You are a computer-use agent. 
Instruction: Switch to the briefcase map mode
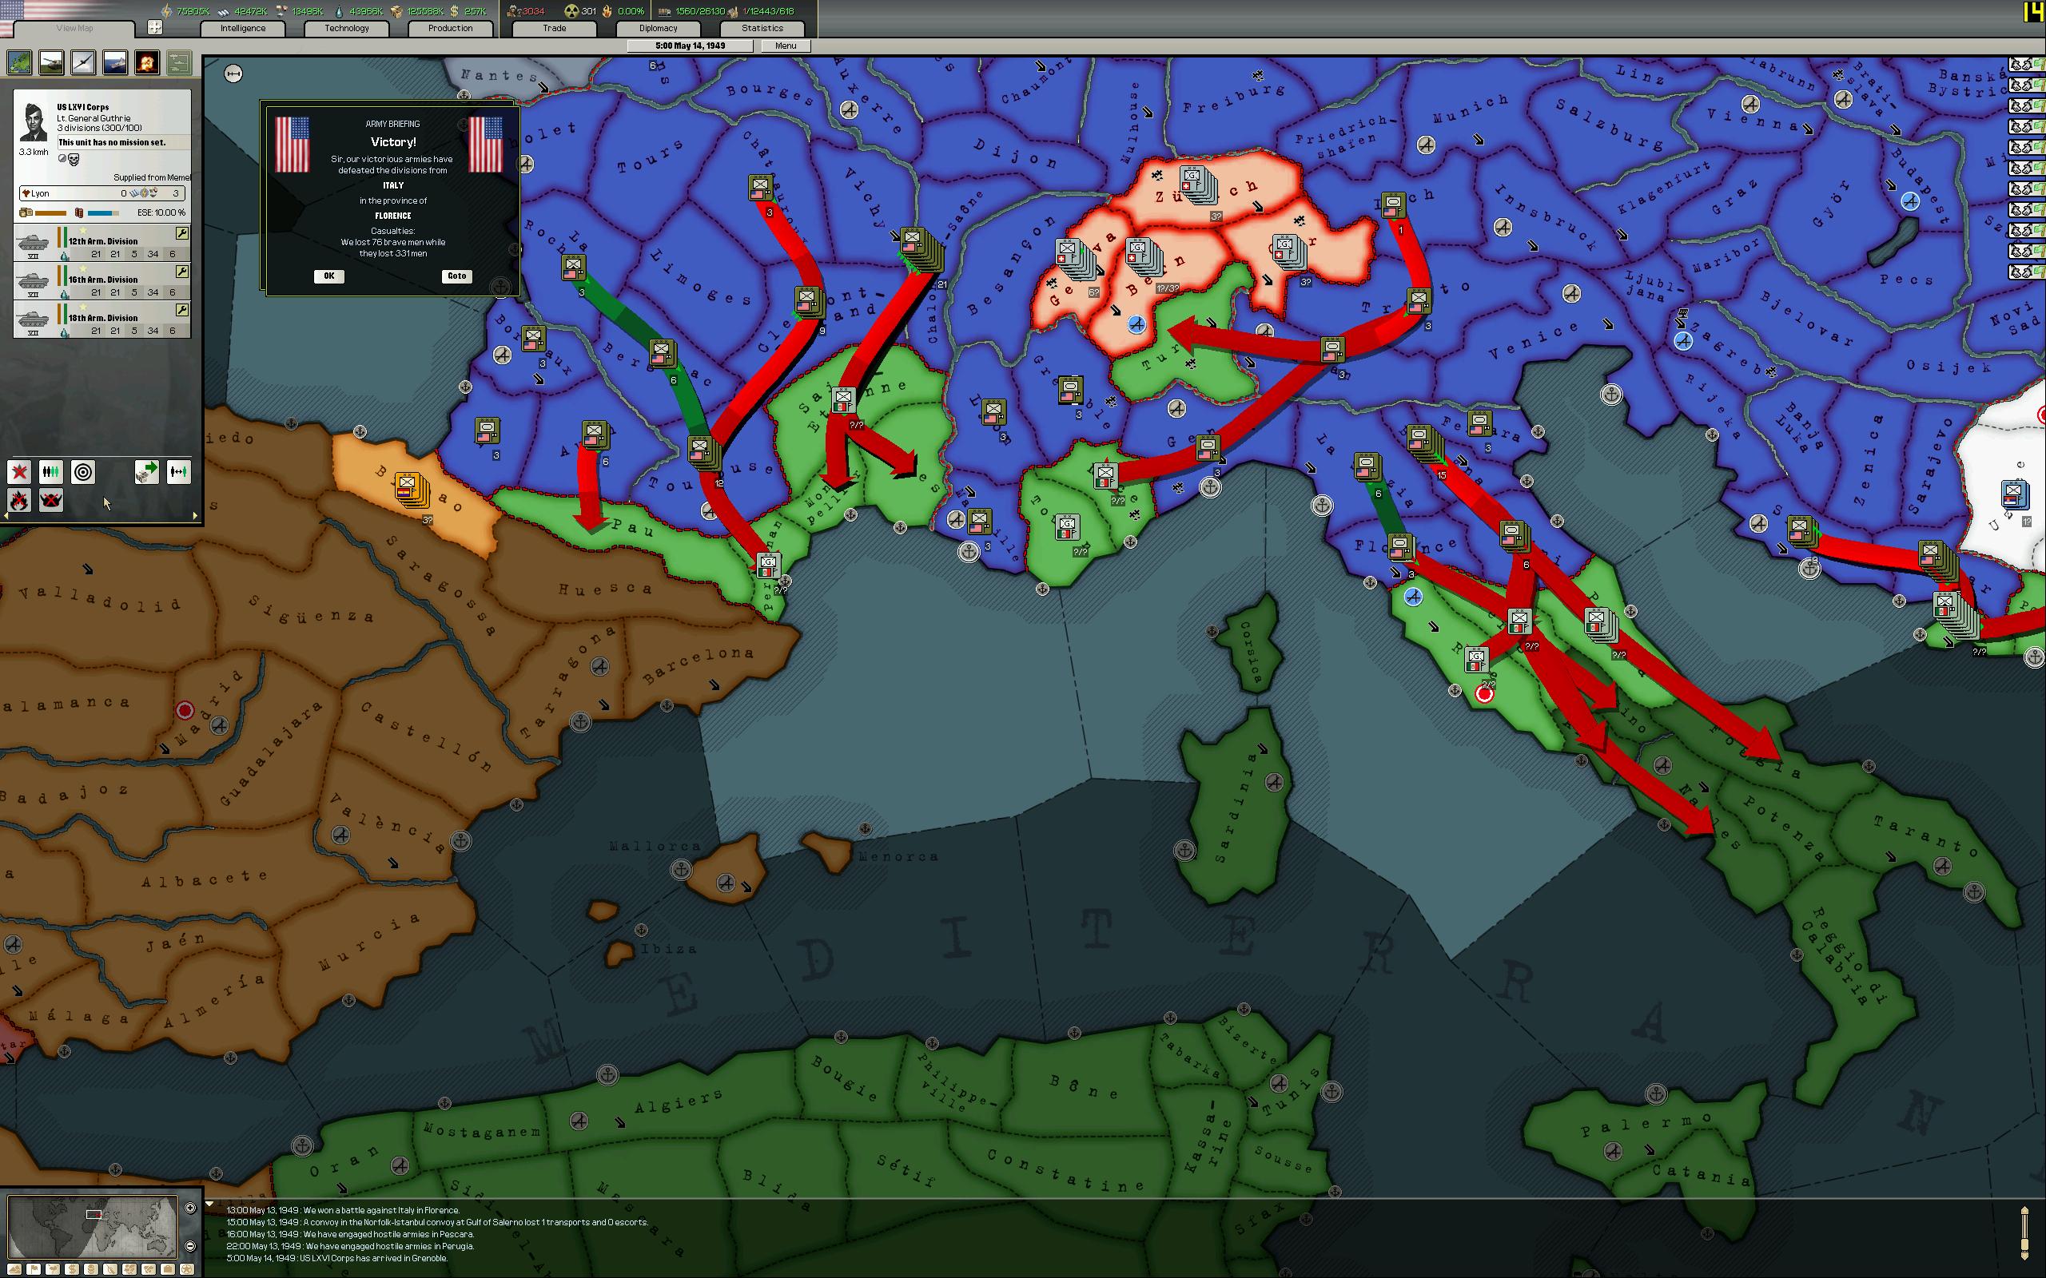[169, 1269]
